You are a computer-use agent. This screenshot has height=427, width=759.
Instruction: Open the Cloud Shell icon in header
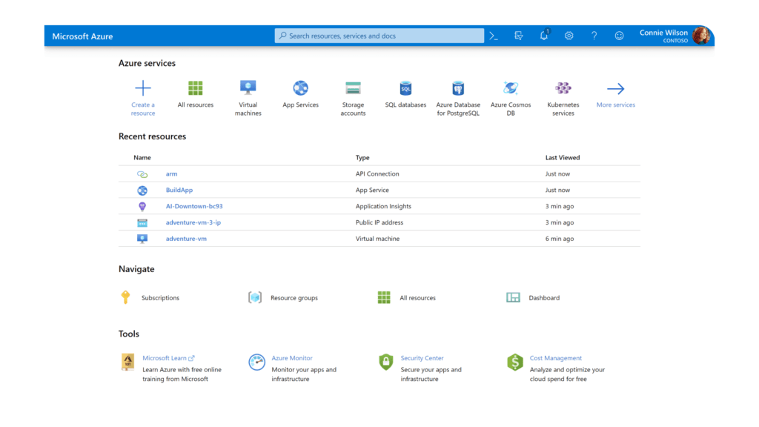pos(493,36)
